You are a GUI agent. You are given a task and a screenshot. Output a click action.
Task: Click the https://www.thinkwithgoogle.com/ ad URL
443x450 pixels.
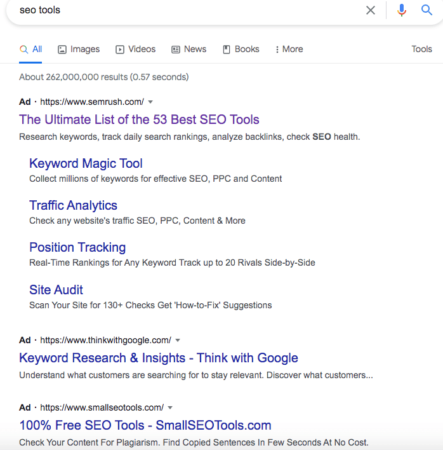click(106, 341)
